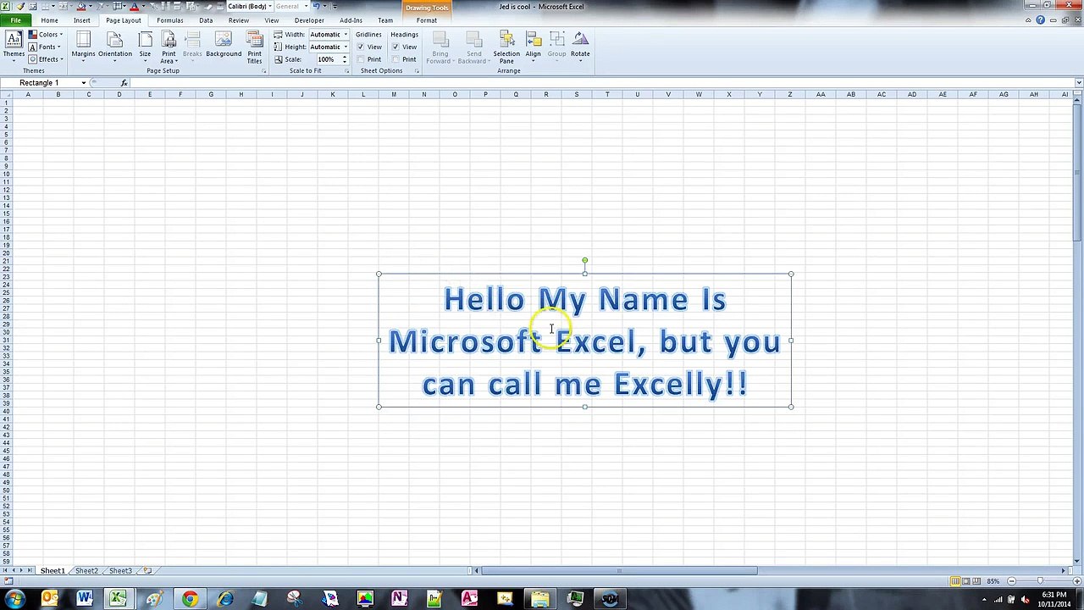The width and height of the screenshot is (1084, 610).
Task: Expand the Name Box dropdown arrow
Action: [x=84, y=83]
